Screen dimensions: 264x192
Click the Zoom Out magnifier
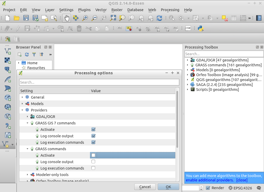click(x=94, y=18)
